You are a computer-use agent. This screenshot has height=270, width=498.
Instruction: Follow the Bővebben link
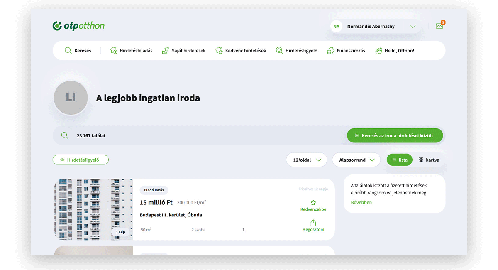[361, 203]
